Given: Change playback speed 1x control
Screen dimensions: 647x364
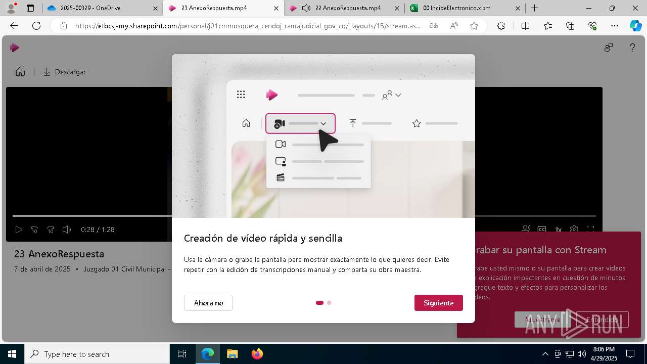Looking at the screenshot, I should pos(558,230).
